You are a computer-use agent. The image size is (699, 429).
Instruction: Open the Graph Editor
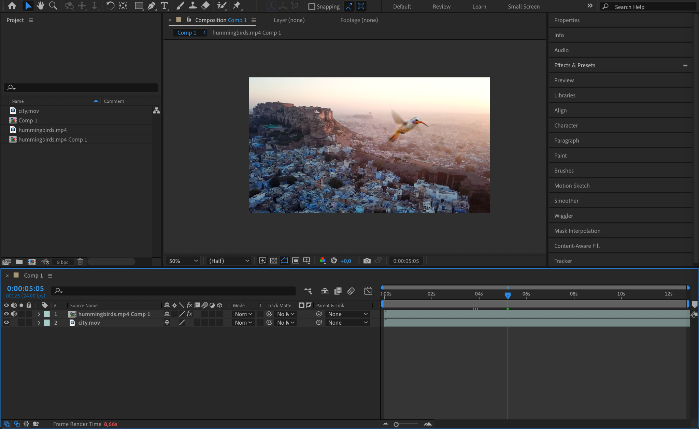point(368,291)
